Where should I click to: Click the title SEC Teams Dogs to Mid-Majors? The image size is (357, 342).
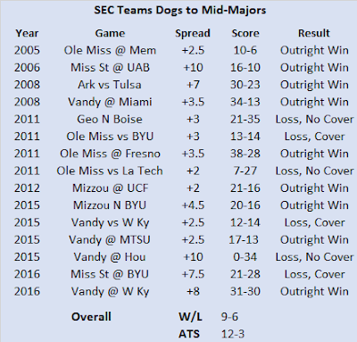(180, 11)
